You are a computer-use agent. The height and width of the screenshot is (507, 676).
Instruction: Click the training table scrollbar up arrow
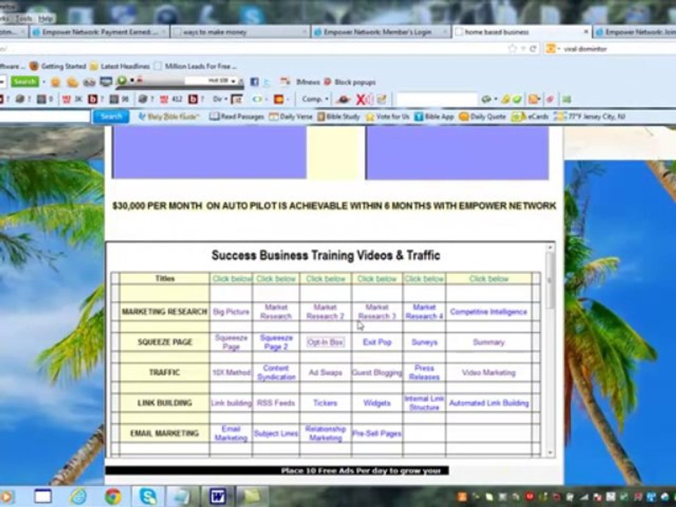(550, 247)
